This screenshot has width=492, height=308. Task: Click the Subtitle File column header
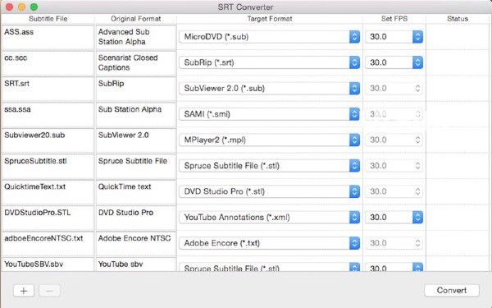click(48, 19)
